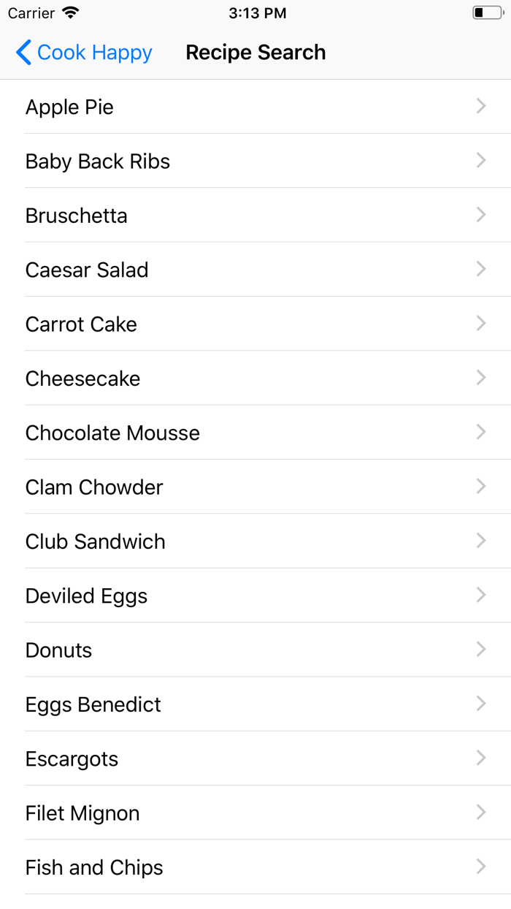Select the Donuts entry
511x909 pixels.
coord(59,650)
